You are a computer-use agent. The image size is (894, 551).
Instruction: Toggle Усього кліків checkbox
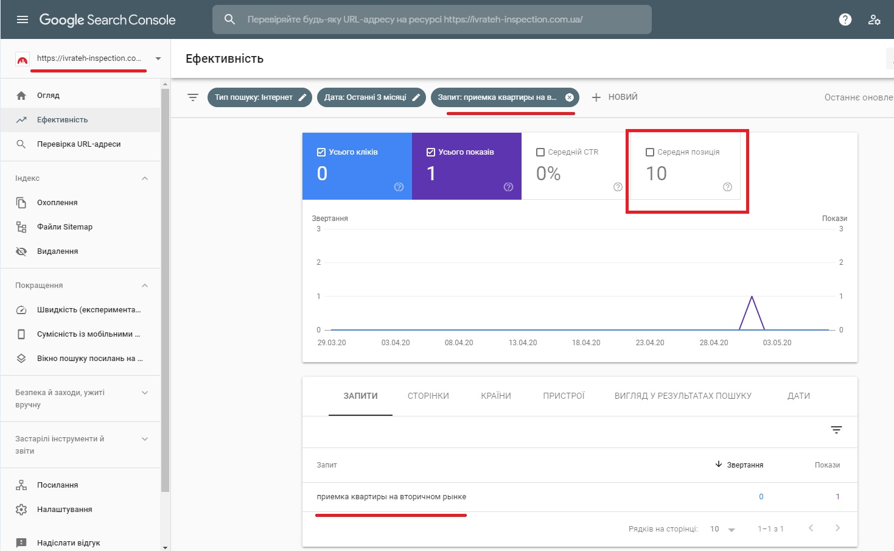tap(321, 152)
